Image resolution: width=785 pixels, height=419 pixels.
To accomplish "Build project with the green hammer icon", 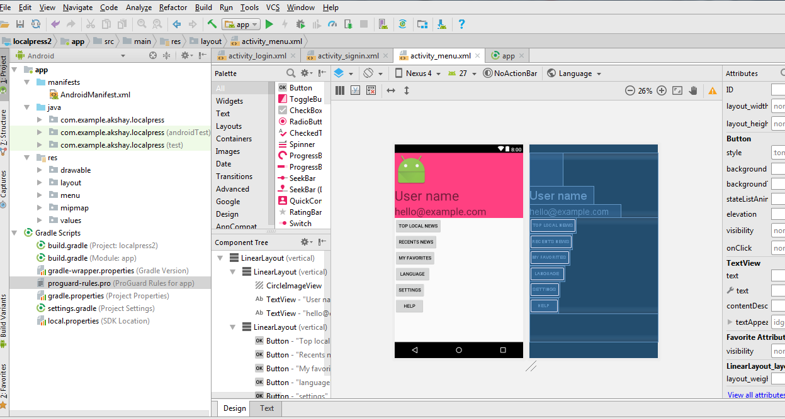I will pyautogui.click(x=212, y=24).
